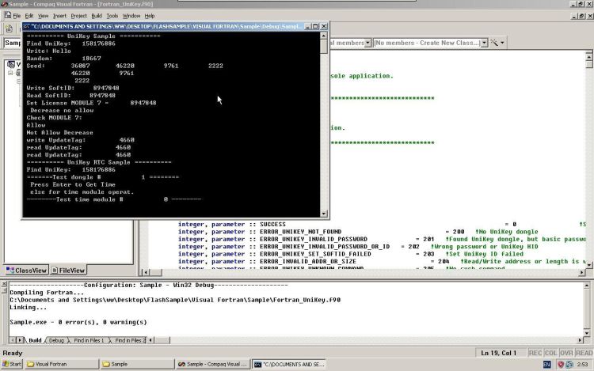
Task: Select the Find in Files 2 tab
Action: coord(130,340)
